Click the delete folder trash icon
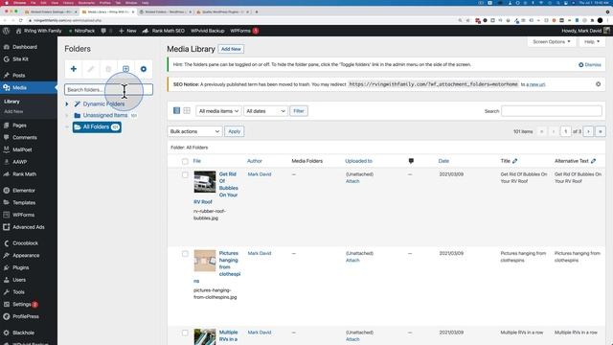613x345 pixels. point(108,69)
